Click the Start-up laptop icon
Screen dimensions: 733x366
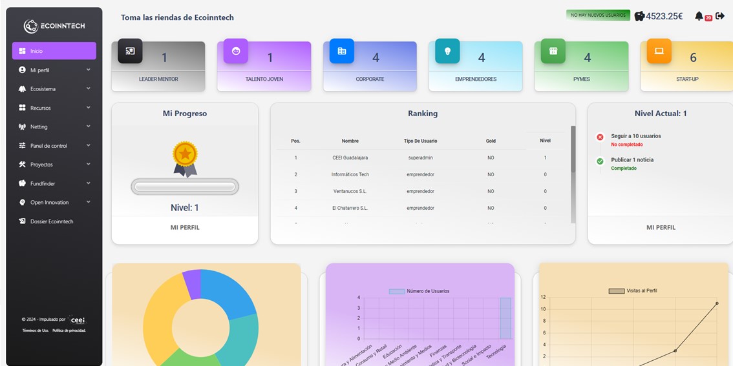pyautogui.click(x=659, y=51)
